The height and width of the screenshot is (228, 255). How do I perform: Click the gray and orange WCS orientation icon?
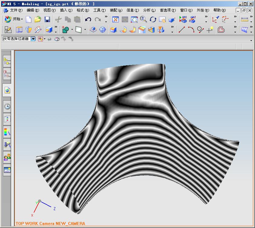coord(225,19)
